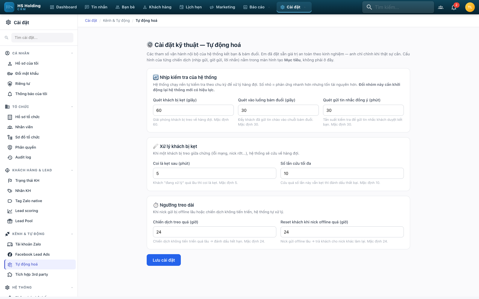479x299 pixels.
Task: Open Audit log settings item
Action: tap(40, 157)
